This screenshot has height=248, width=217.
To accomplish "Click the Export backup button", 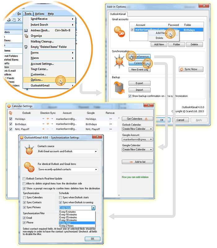I will pyautogui.click(x=139, y=83).
